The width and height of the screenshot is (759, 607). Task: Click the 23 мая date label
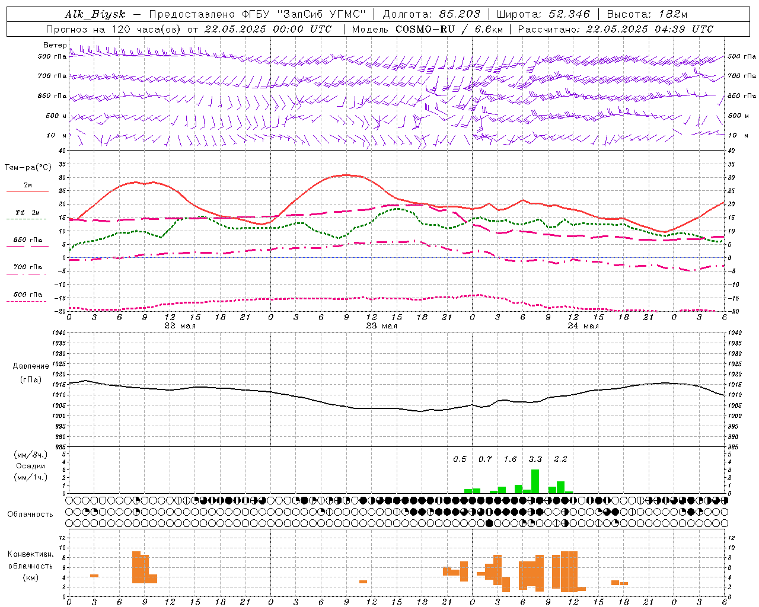click(381, 326)
